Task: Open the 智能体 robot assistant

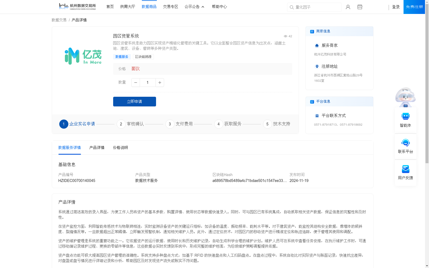Action: click(405, 120)
